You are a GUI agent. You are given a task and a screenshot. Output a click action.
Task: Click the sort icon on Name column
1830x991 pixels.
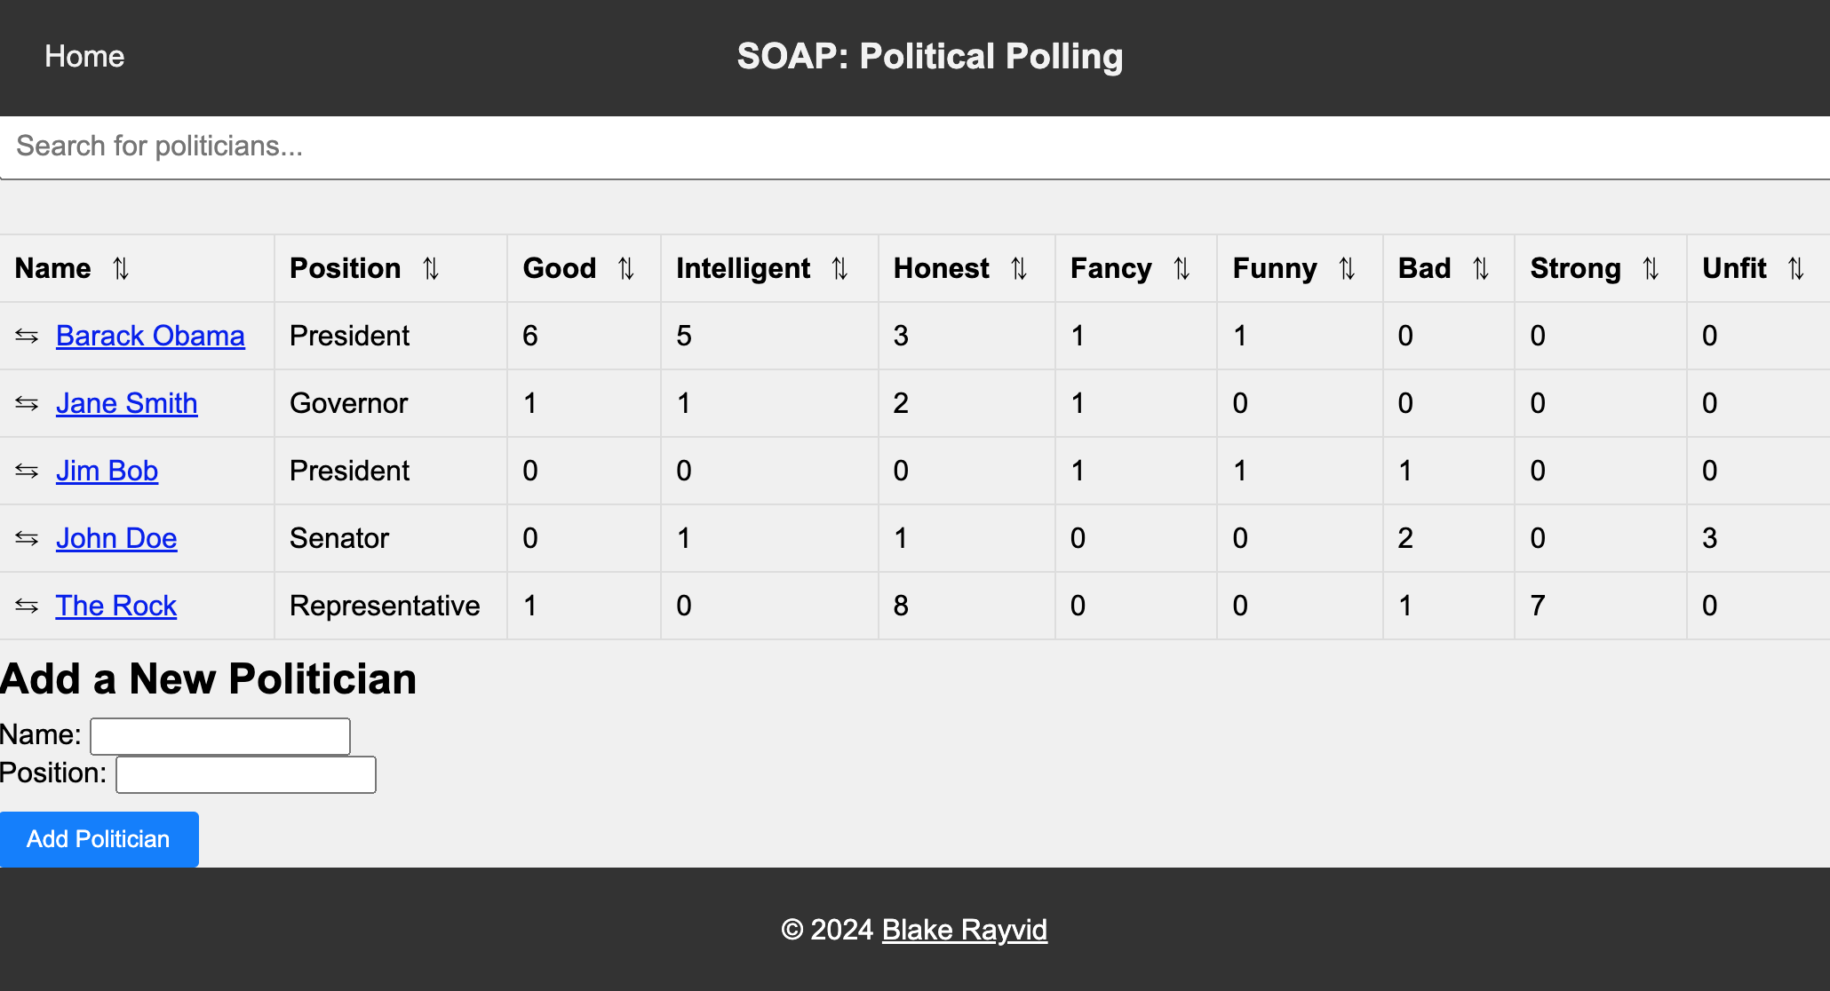[x=122, y=268]
